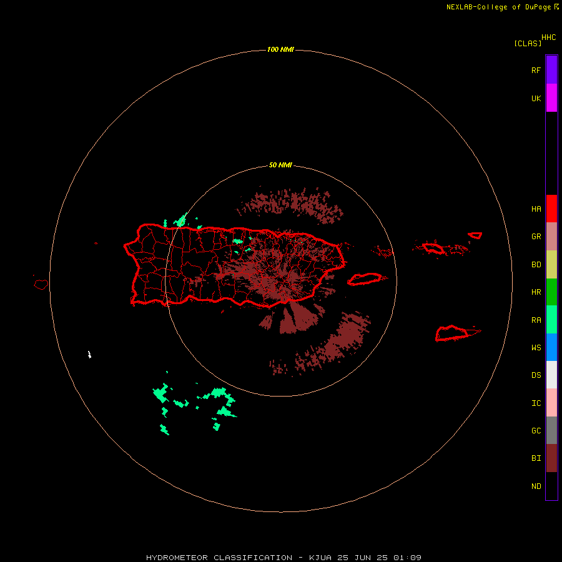562x562 pixels.
Task: Click the RF legend label
Action: pos(536,71)
